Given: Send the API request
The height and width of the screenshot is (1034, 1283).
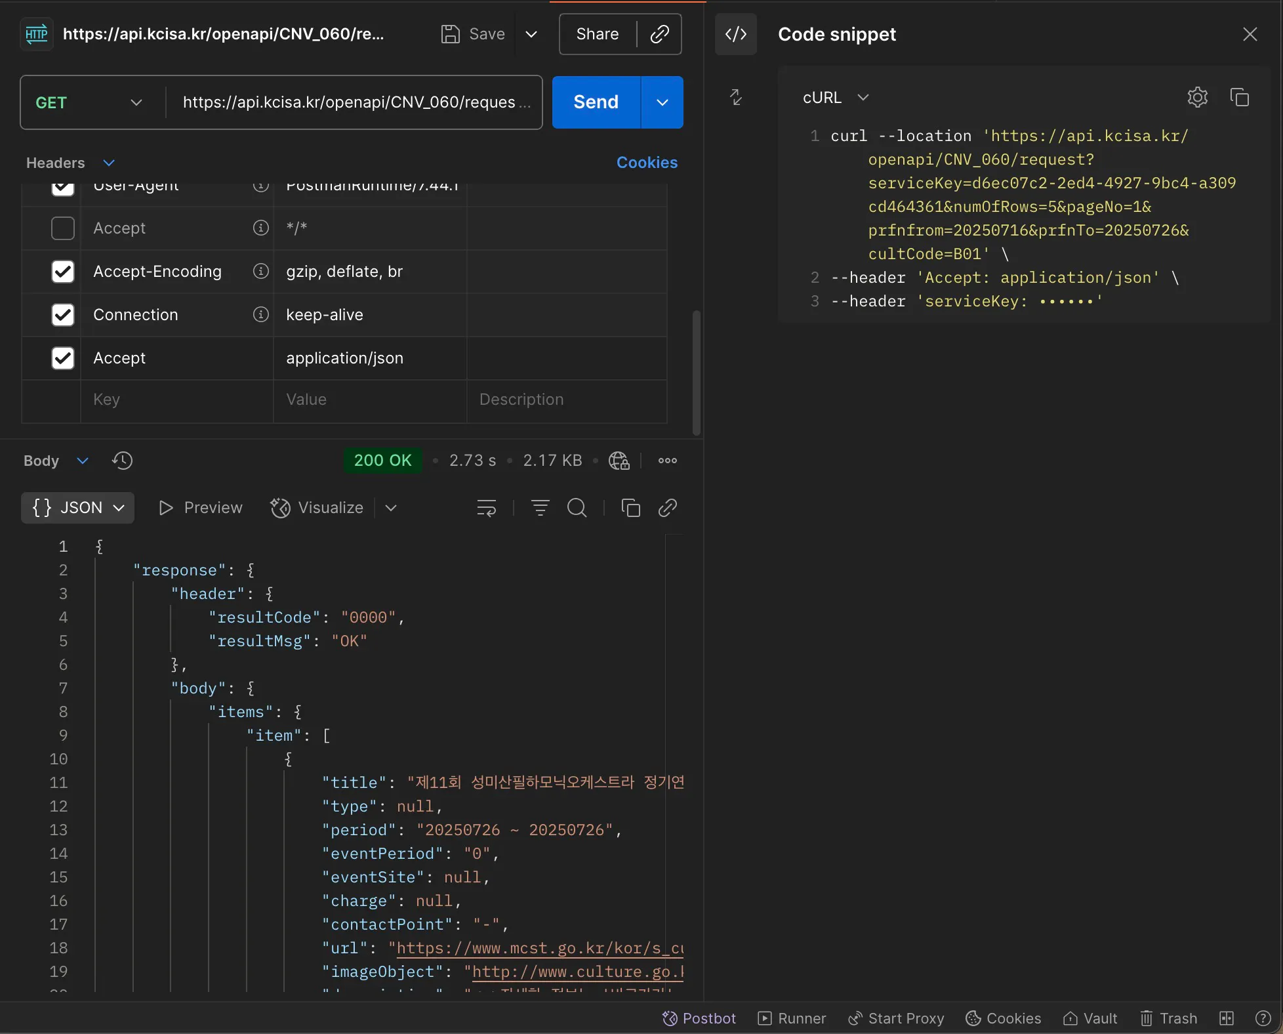Looking at the screenshot, I should click(596, 102).
